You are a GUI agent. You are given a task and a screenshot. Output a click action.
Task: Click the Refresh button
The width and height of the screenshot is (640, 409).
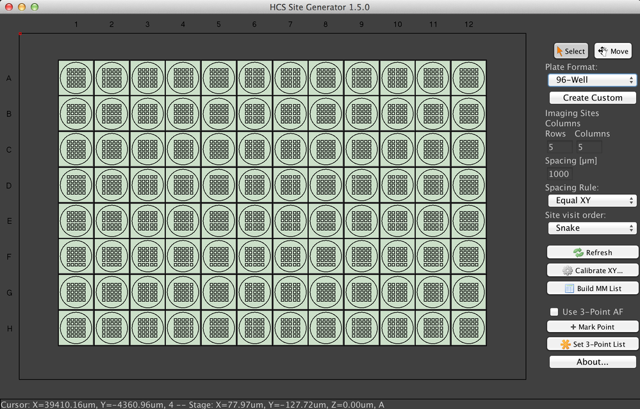593,253
